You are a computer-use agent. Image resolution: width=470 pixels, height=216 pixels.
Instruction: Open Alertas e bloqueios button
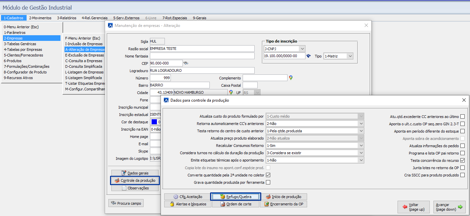tap(188, 204)
